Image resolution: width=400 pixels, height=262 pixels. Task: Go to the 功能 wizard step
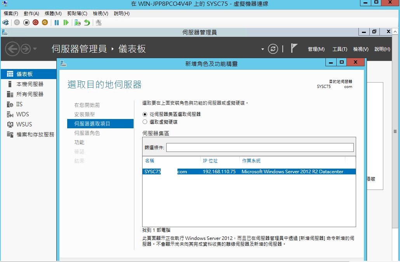pyautogui.click(x=79, y=142)
